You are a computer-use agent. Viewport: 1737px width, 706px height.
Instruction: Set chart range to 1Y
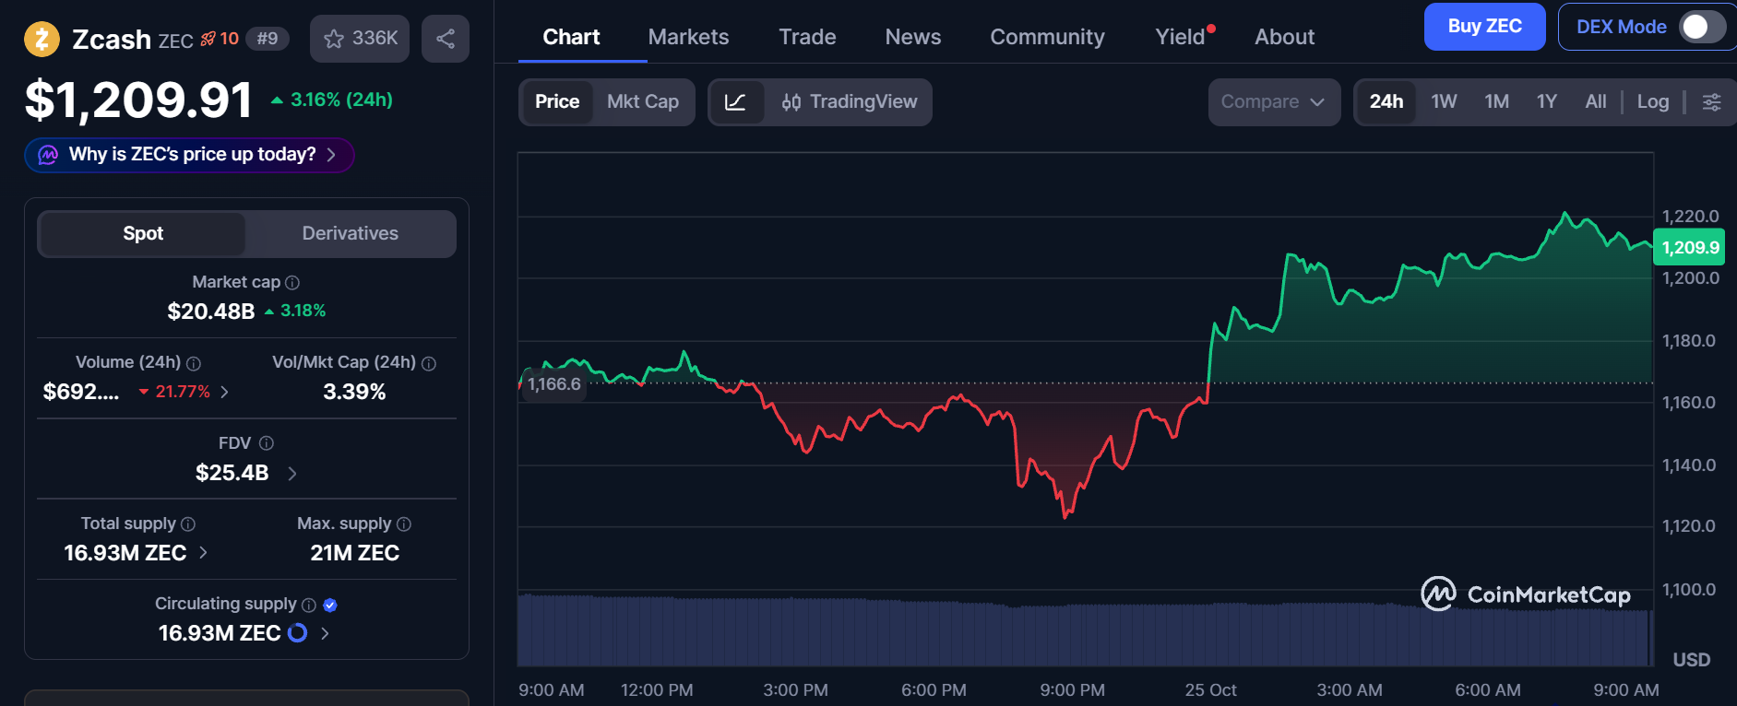[1547, 102]
